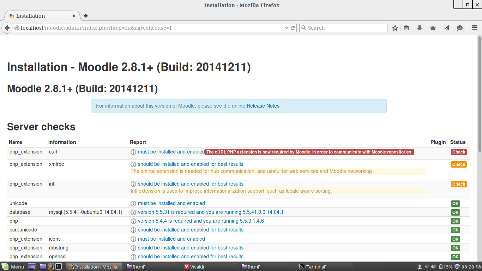Launch terminal from panel launcher
The height and width of the screenshot is (271, 482).
(59, 267)
